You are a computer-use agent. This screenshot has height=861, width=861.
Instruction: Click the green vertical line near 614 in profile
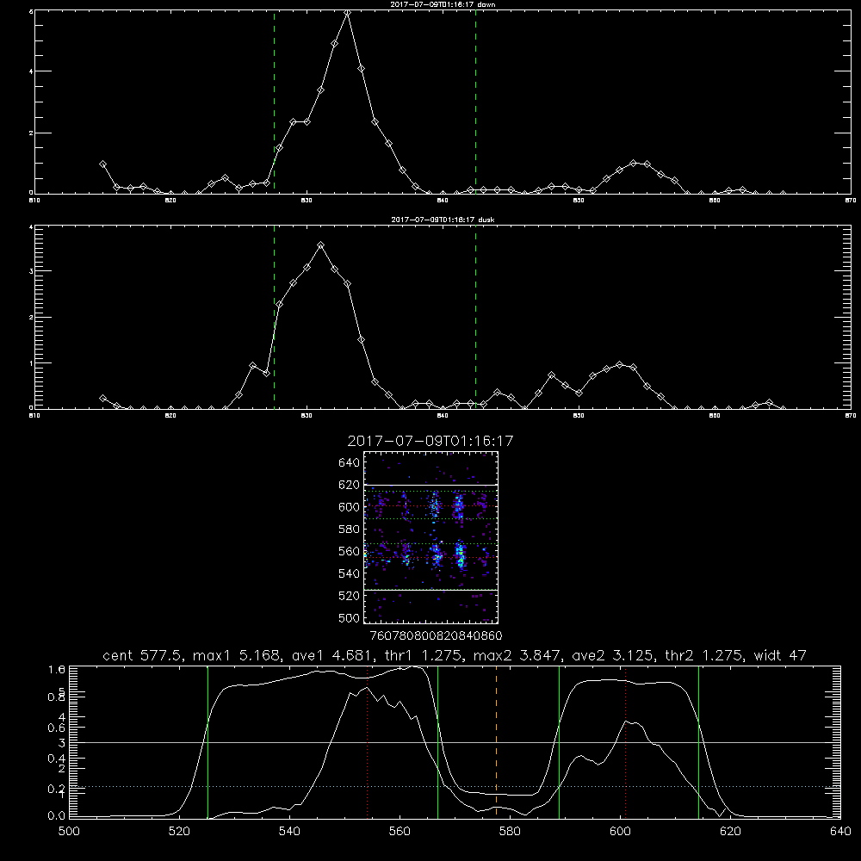tap(698, 741)
